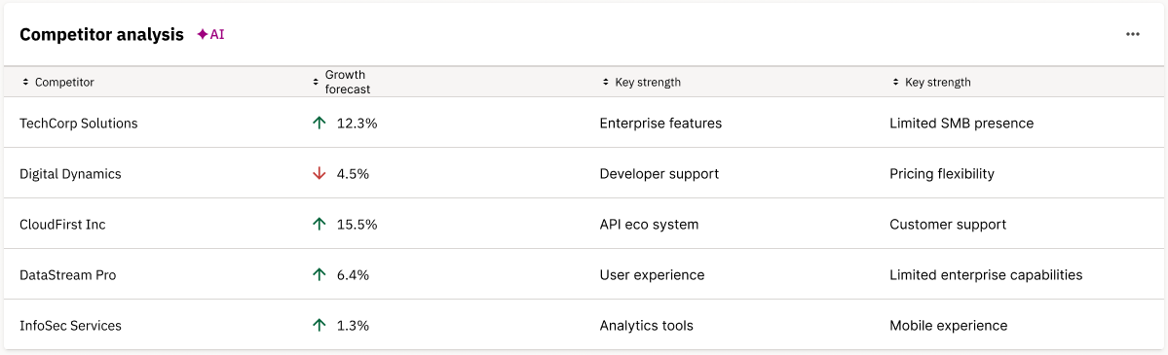This screenshot has width=1168, height=355.
Task: Select the TechCorp Solutions cell
Action: pyautogui.click(x=79, y=124)
